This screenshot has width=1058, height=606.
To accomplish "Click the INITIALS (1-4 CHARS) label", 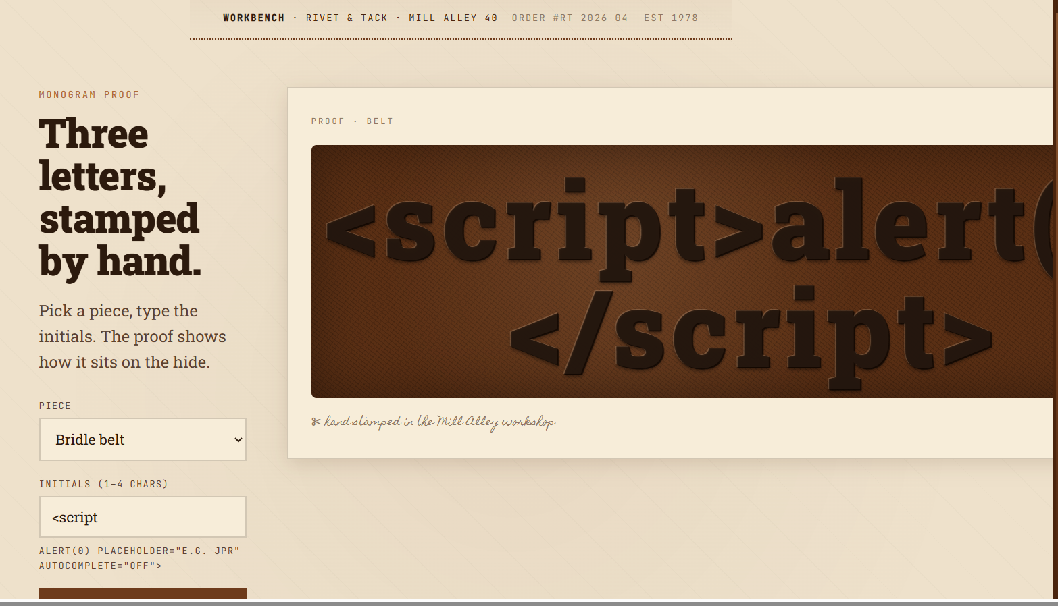I will coord(103,484).
